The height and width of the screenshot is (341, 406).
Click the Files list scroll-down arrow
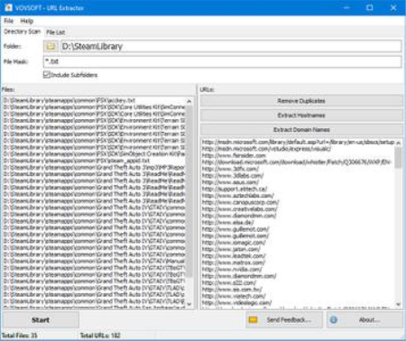coord(189,304)
